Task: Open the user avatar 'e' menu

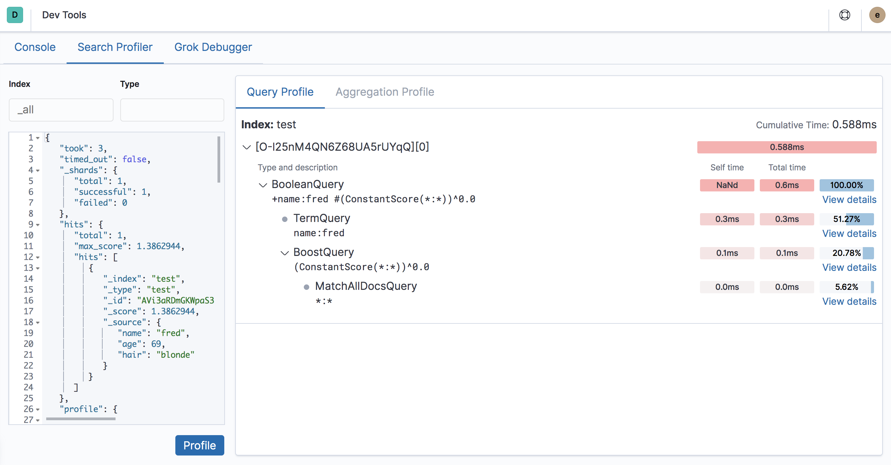Action: pos(877,15)
